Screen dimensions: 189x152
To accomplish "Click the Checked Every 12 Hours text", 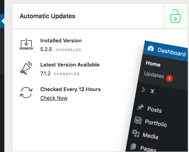I will 71,89.
